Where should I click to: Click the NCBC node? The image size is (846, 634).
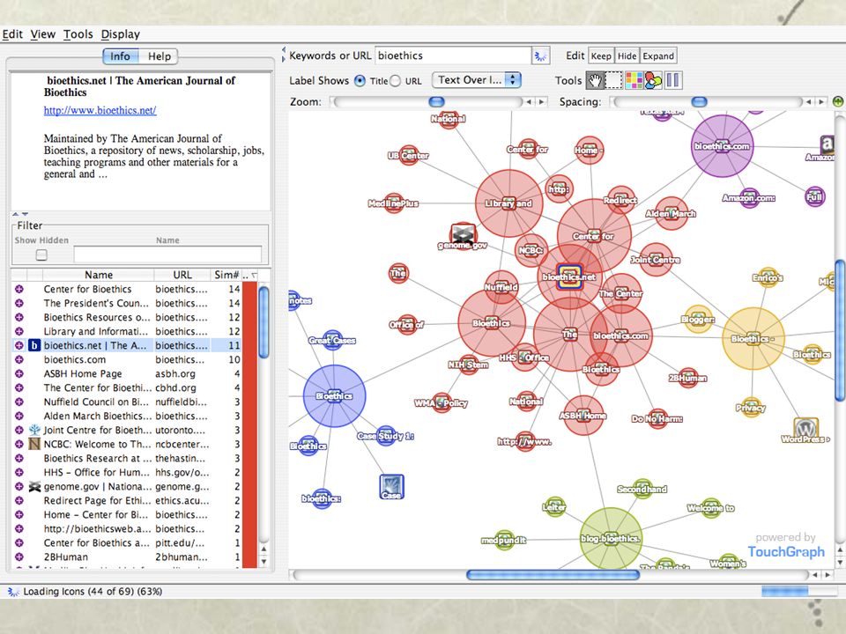click(x=531, y=250)
